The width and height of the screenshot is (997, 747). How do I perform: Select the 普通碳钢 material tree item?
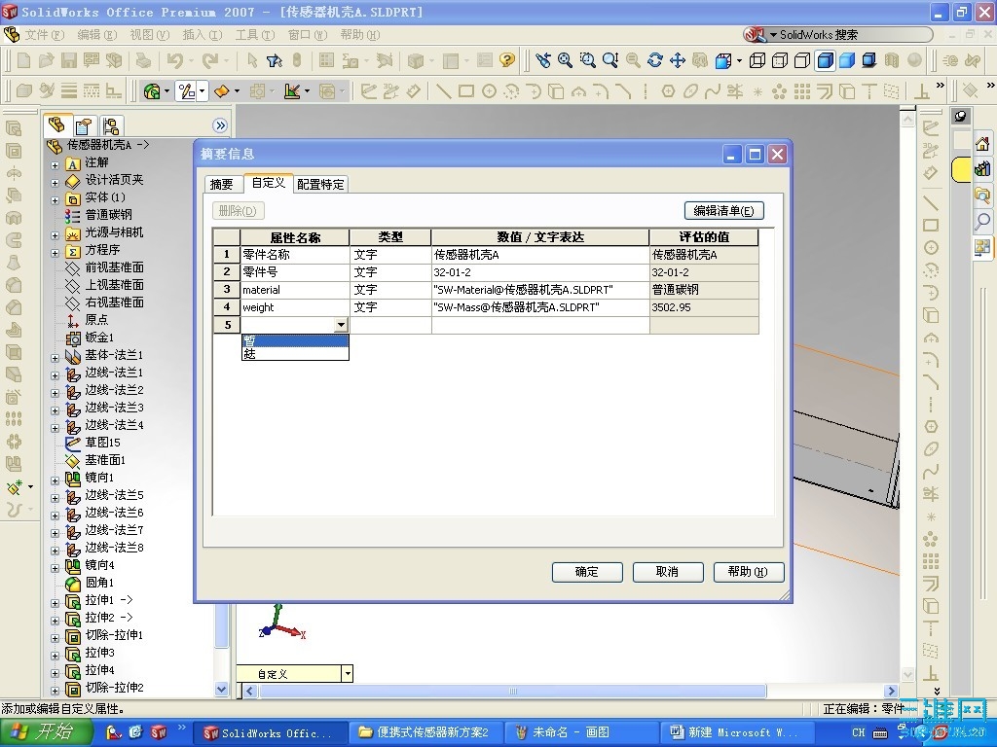(x=108, y=215)
